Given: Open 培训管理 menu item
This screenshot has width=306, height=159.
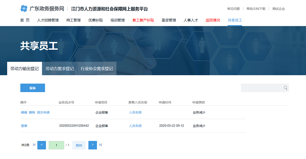Looking at the screenshot, I should [117, 20].
